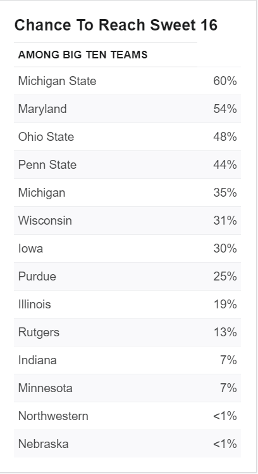This screenshot has height=474, width=258.
Task: Click the Michigan State team name
Action: pos(58,81)
